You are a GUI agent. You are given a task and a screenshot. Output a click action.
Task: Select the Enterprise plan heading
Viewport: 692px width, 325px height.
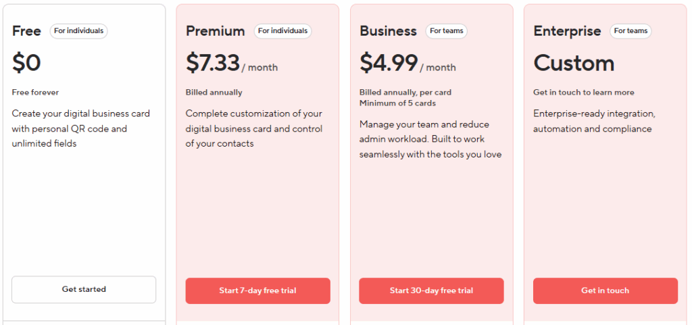[x=567, y=31]
